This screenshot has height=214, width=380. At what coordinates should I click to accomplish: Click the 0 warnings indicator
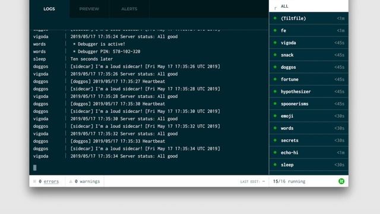click(87, 181)
